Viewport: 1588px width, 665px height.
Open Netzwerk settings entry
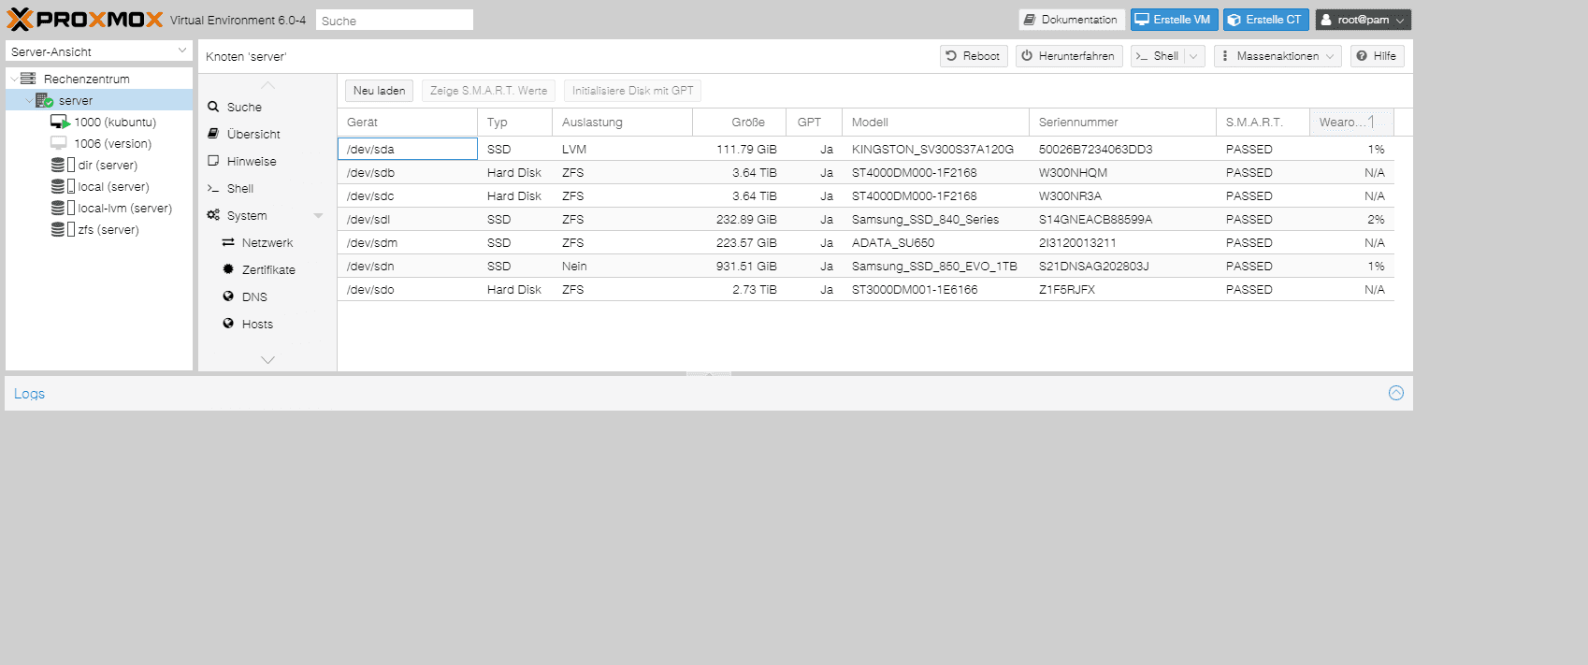pos(267,242)
